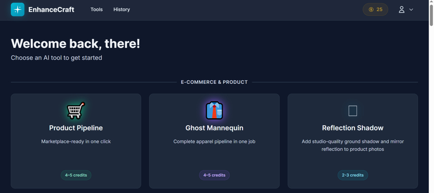434x193 pixels.
Task: Click the purple 4–5 credits badge on Ghost Mannequin
Action: [214, 175]
